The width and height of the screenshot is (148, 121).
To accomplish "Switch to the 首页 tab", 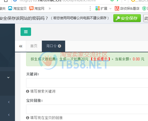I will [34, 46].
